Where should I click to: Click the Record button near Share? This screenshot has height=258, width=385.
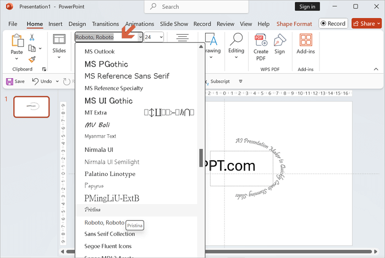tap(333, 24)
